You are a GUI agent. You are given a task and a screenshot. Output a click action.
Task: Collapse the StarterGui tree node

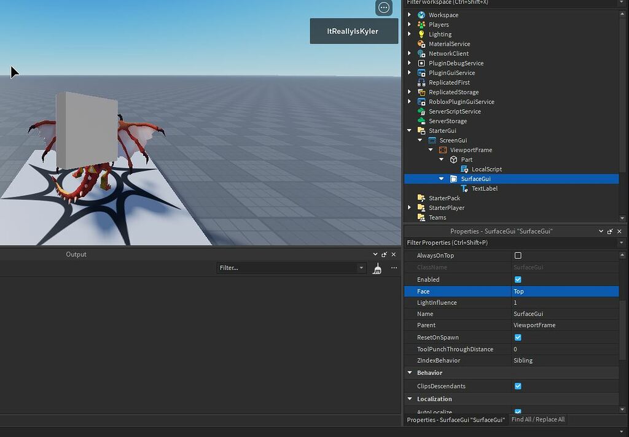(x=410, y=131)
